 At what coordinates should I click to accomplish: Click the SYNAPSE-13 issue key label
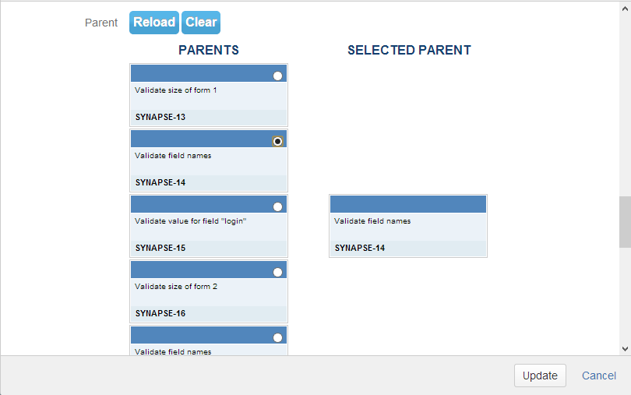coord(160,118)
